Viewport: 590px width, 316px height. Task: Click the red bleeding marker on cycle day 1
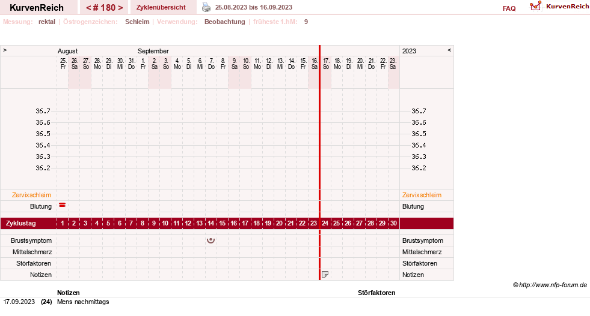click(63, 205)
